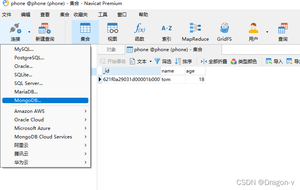
Task: Open the View (视图) toolbar icon
Action: (x=112, y=28)
